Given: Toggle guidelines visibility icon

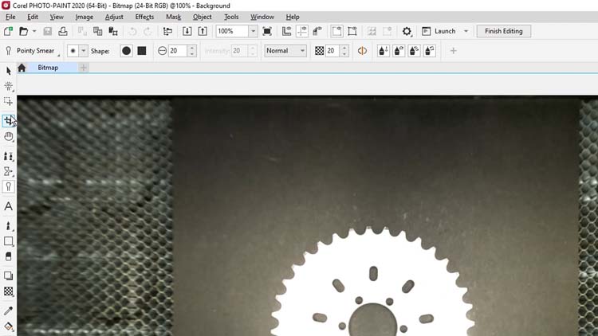Looking at the screenshot, I should 302,31.
